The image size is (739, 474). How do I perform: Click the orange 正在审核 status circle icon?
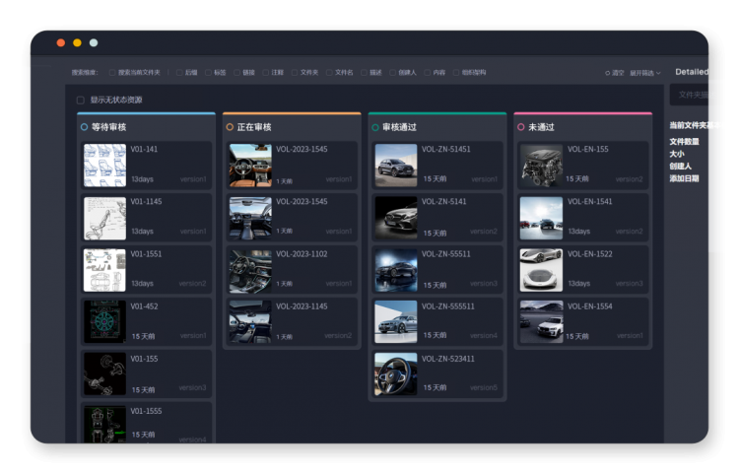(230, 127)
